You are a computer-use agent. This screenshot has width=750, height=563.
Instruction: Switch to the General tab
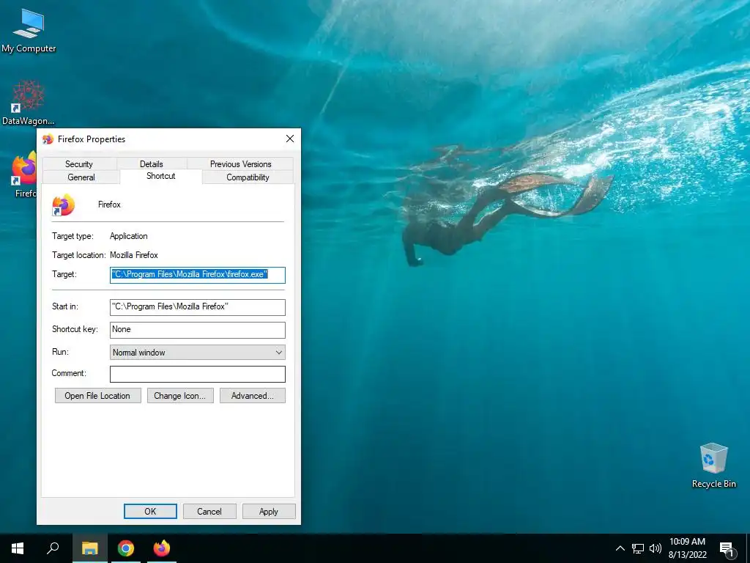click(81, 177)
